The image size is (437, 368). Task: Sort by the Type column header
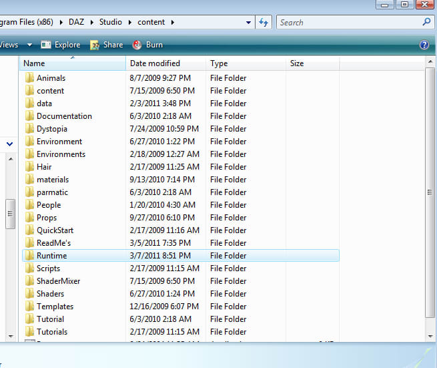[246, 63]
